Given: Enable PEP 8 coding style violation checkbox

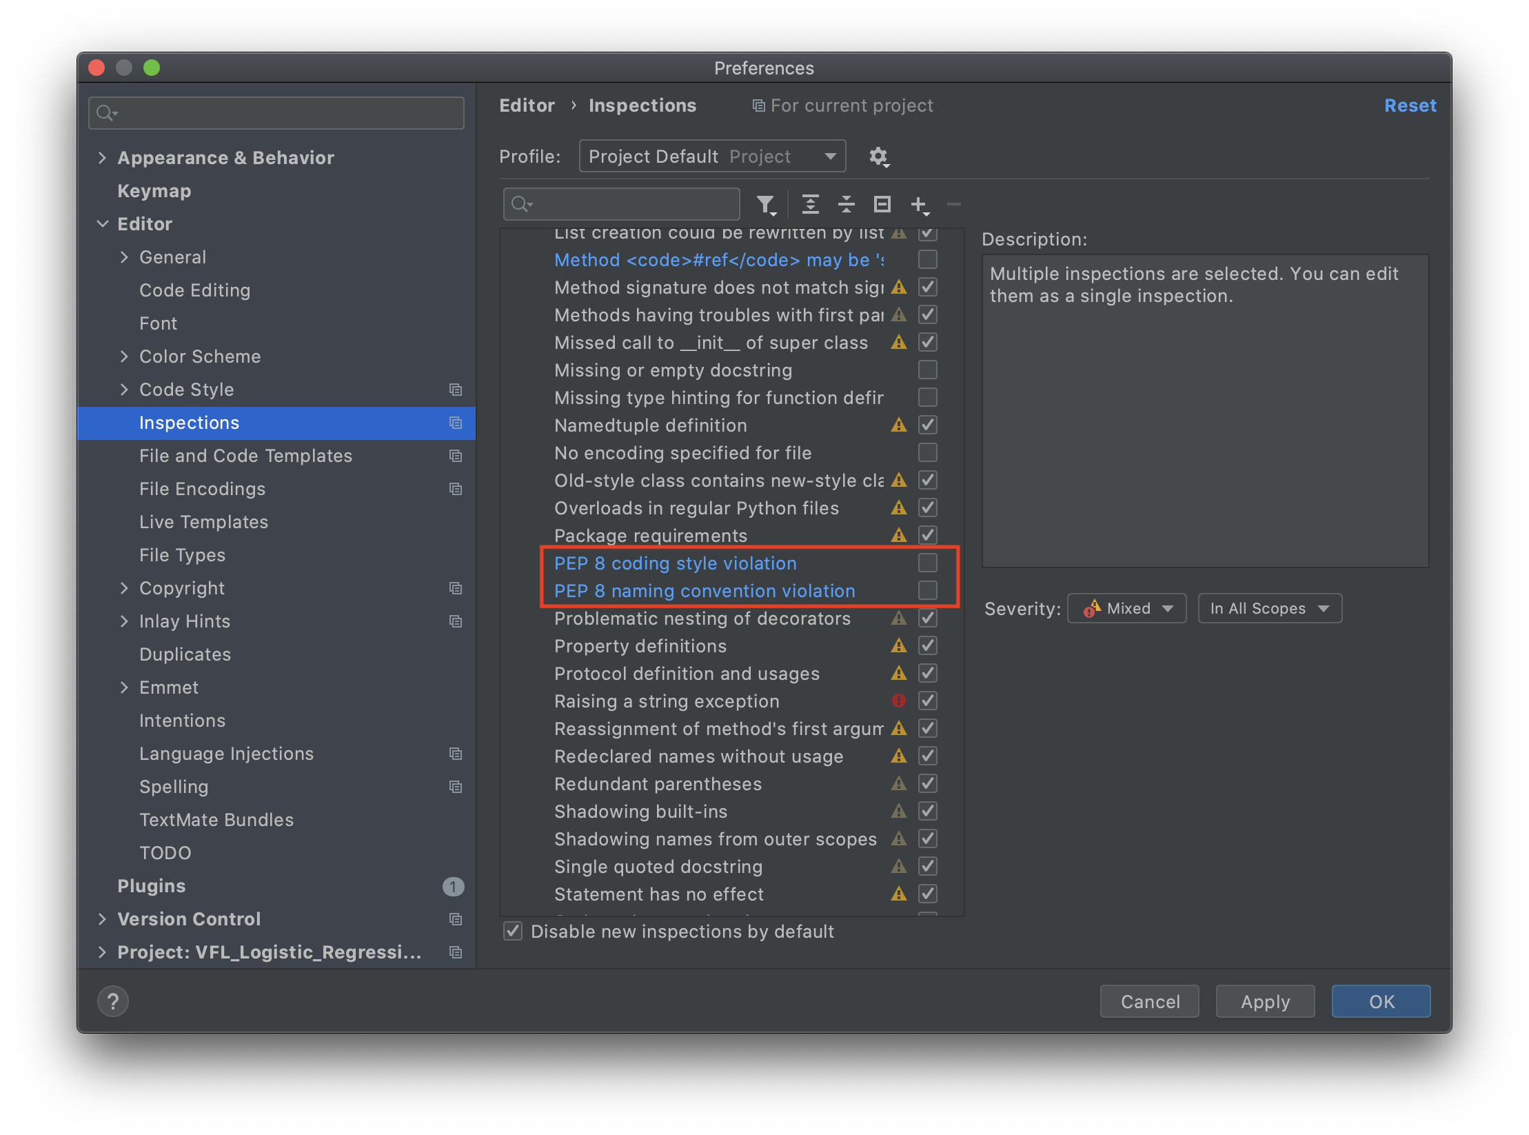Looking at the screenshot, I should pos(928,563).
